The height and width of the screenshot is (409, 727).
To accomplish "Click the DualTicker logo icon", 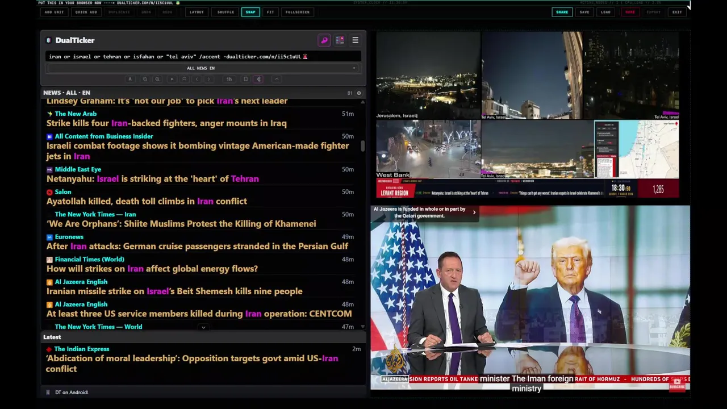I will pos(49,40).
